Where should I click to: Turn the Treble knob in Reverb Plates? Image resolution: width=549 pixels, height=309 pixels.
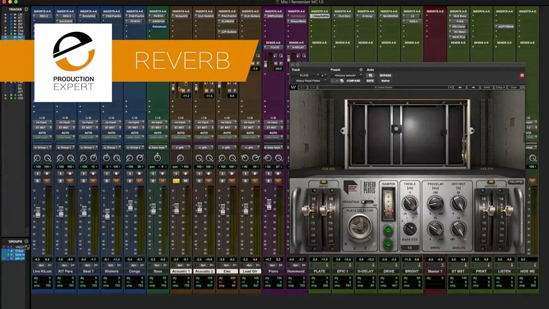point(410,203)
